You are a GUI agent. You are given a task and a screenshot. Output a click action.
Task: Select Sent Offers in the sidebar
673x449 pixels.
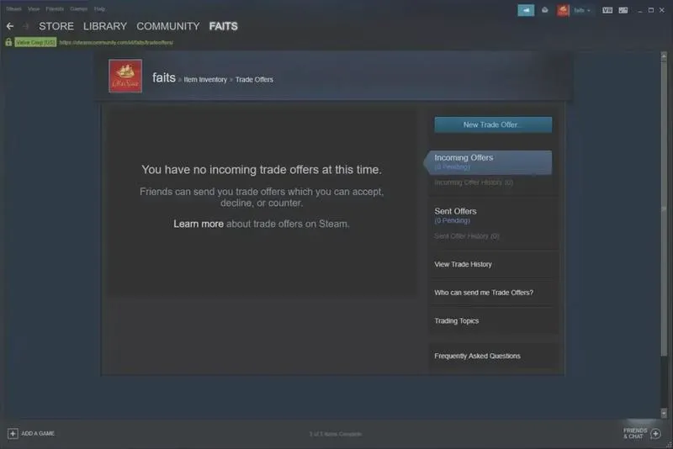(x=455, y=211)
